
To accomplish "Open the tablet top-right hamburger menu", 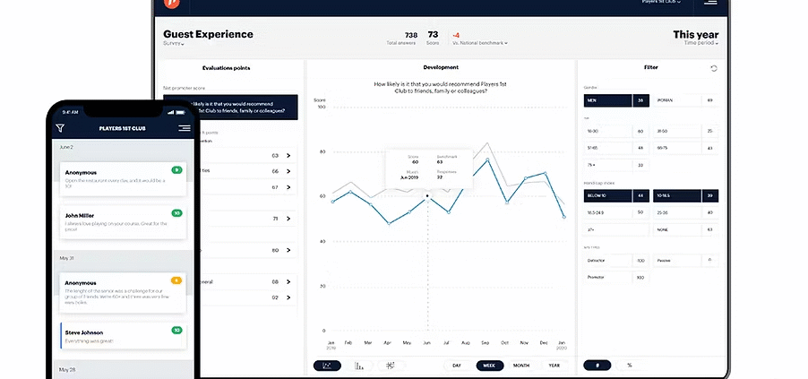I will tap(709, 3).
